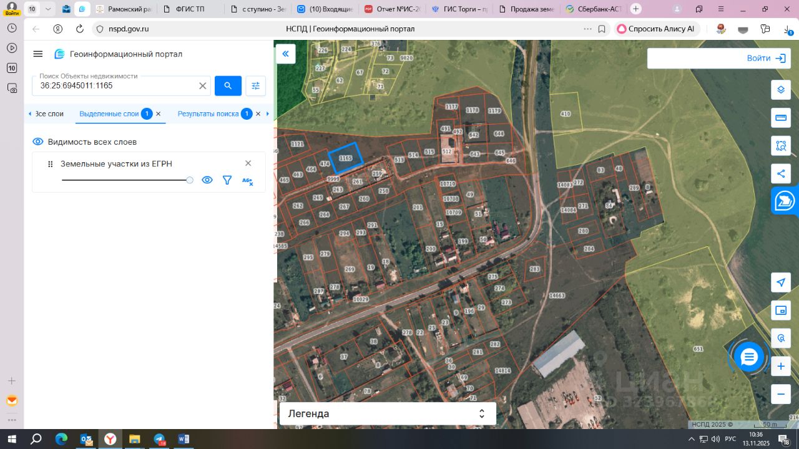Viewport: 799px width, 449px height.
Task: Click the Войти login button on map
Action: (x=767, y=58)
